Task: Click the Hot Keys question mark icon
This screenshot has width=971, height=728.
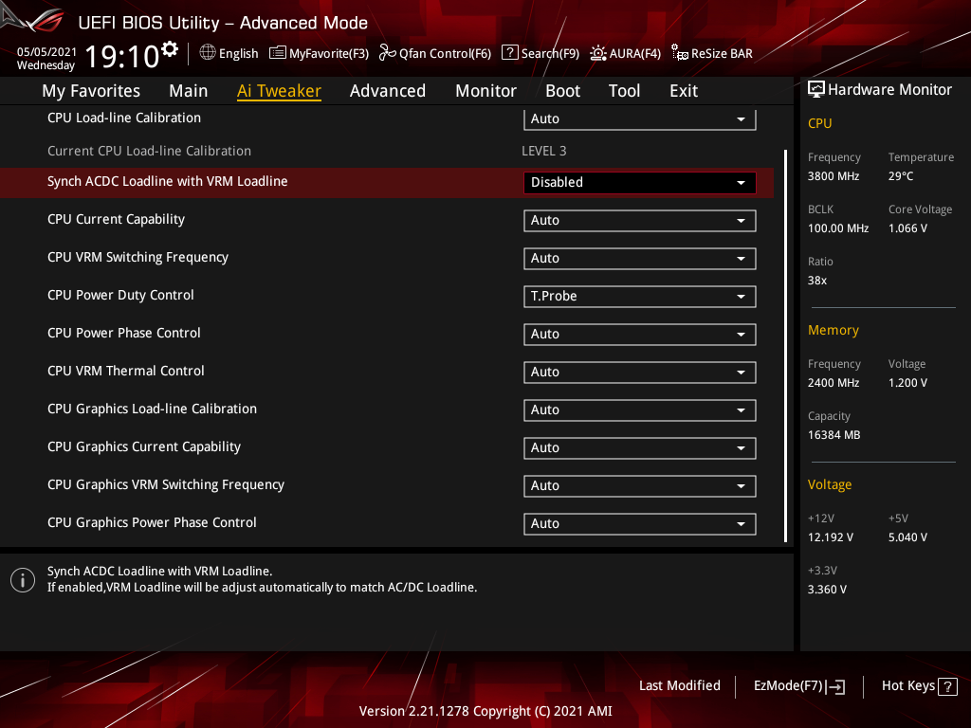Action: (x=947, y=686)
